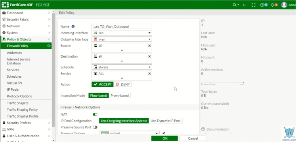Click the info icon beside Name
The width and height of the screenshot is (296, 142).
(x=73, y=26)
